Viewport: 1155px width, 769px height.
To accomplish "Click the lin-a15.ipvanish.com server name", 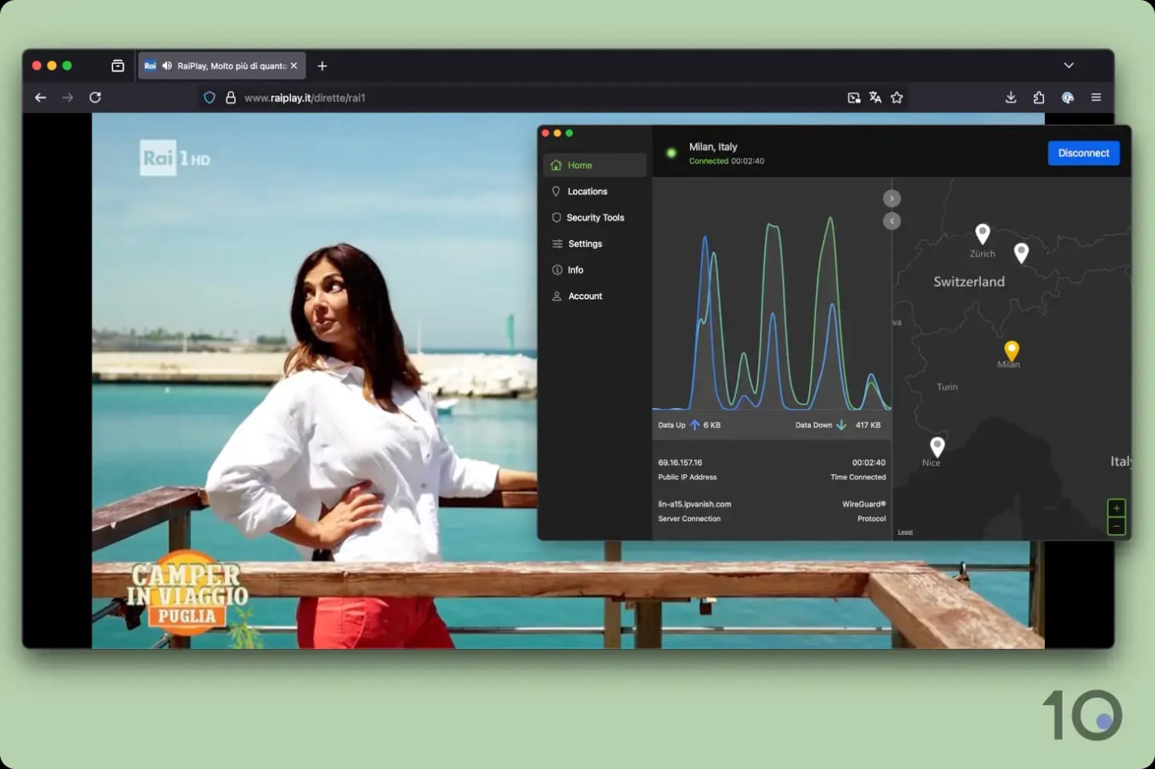I will 695,504.
